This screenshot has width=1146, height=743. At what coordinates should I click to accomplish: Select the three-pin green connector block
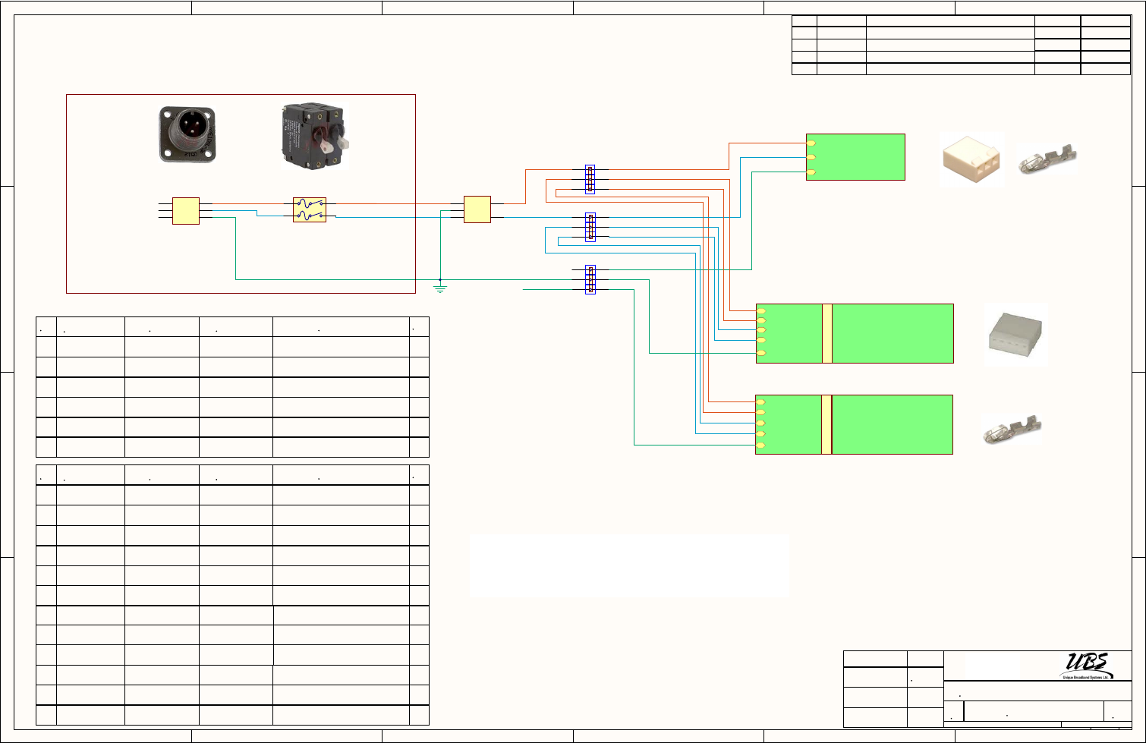tap(855, 157)
